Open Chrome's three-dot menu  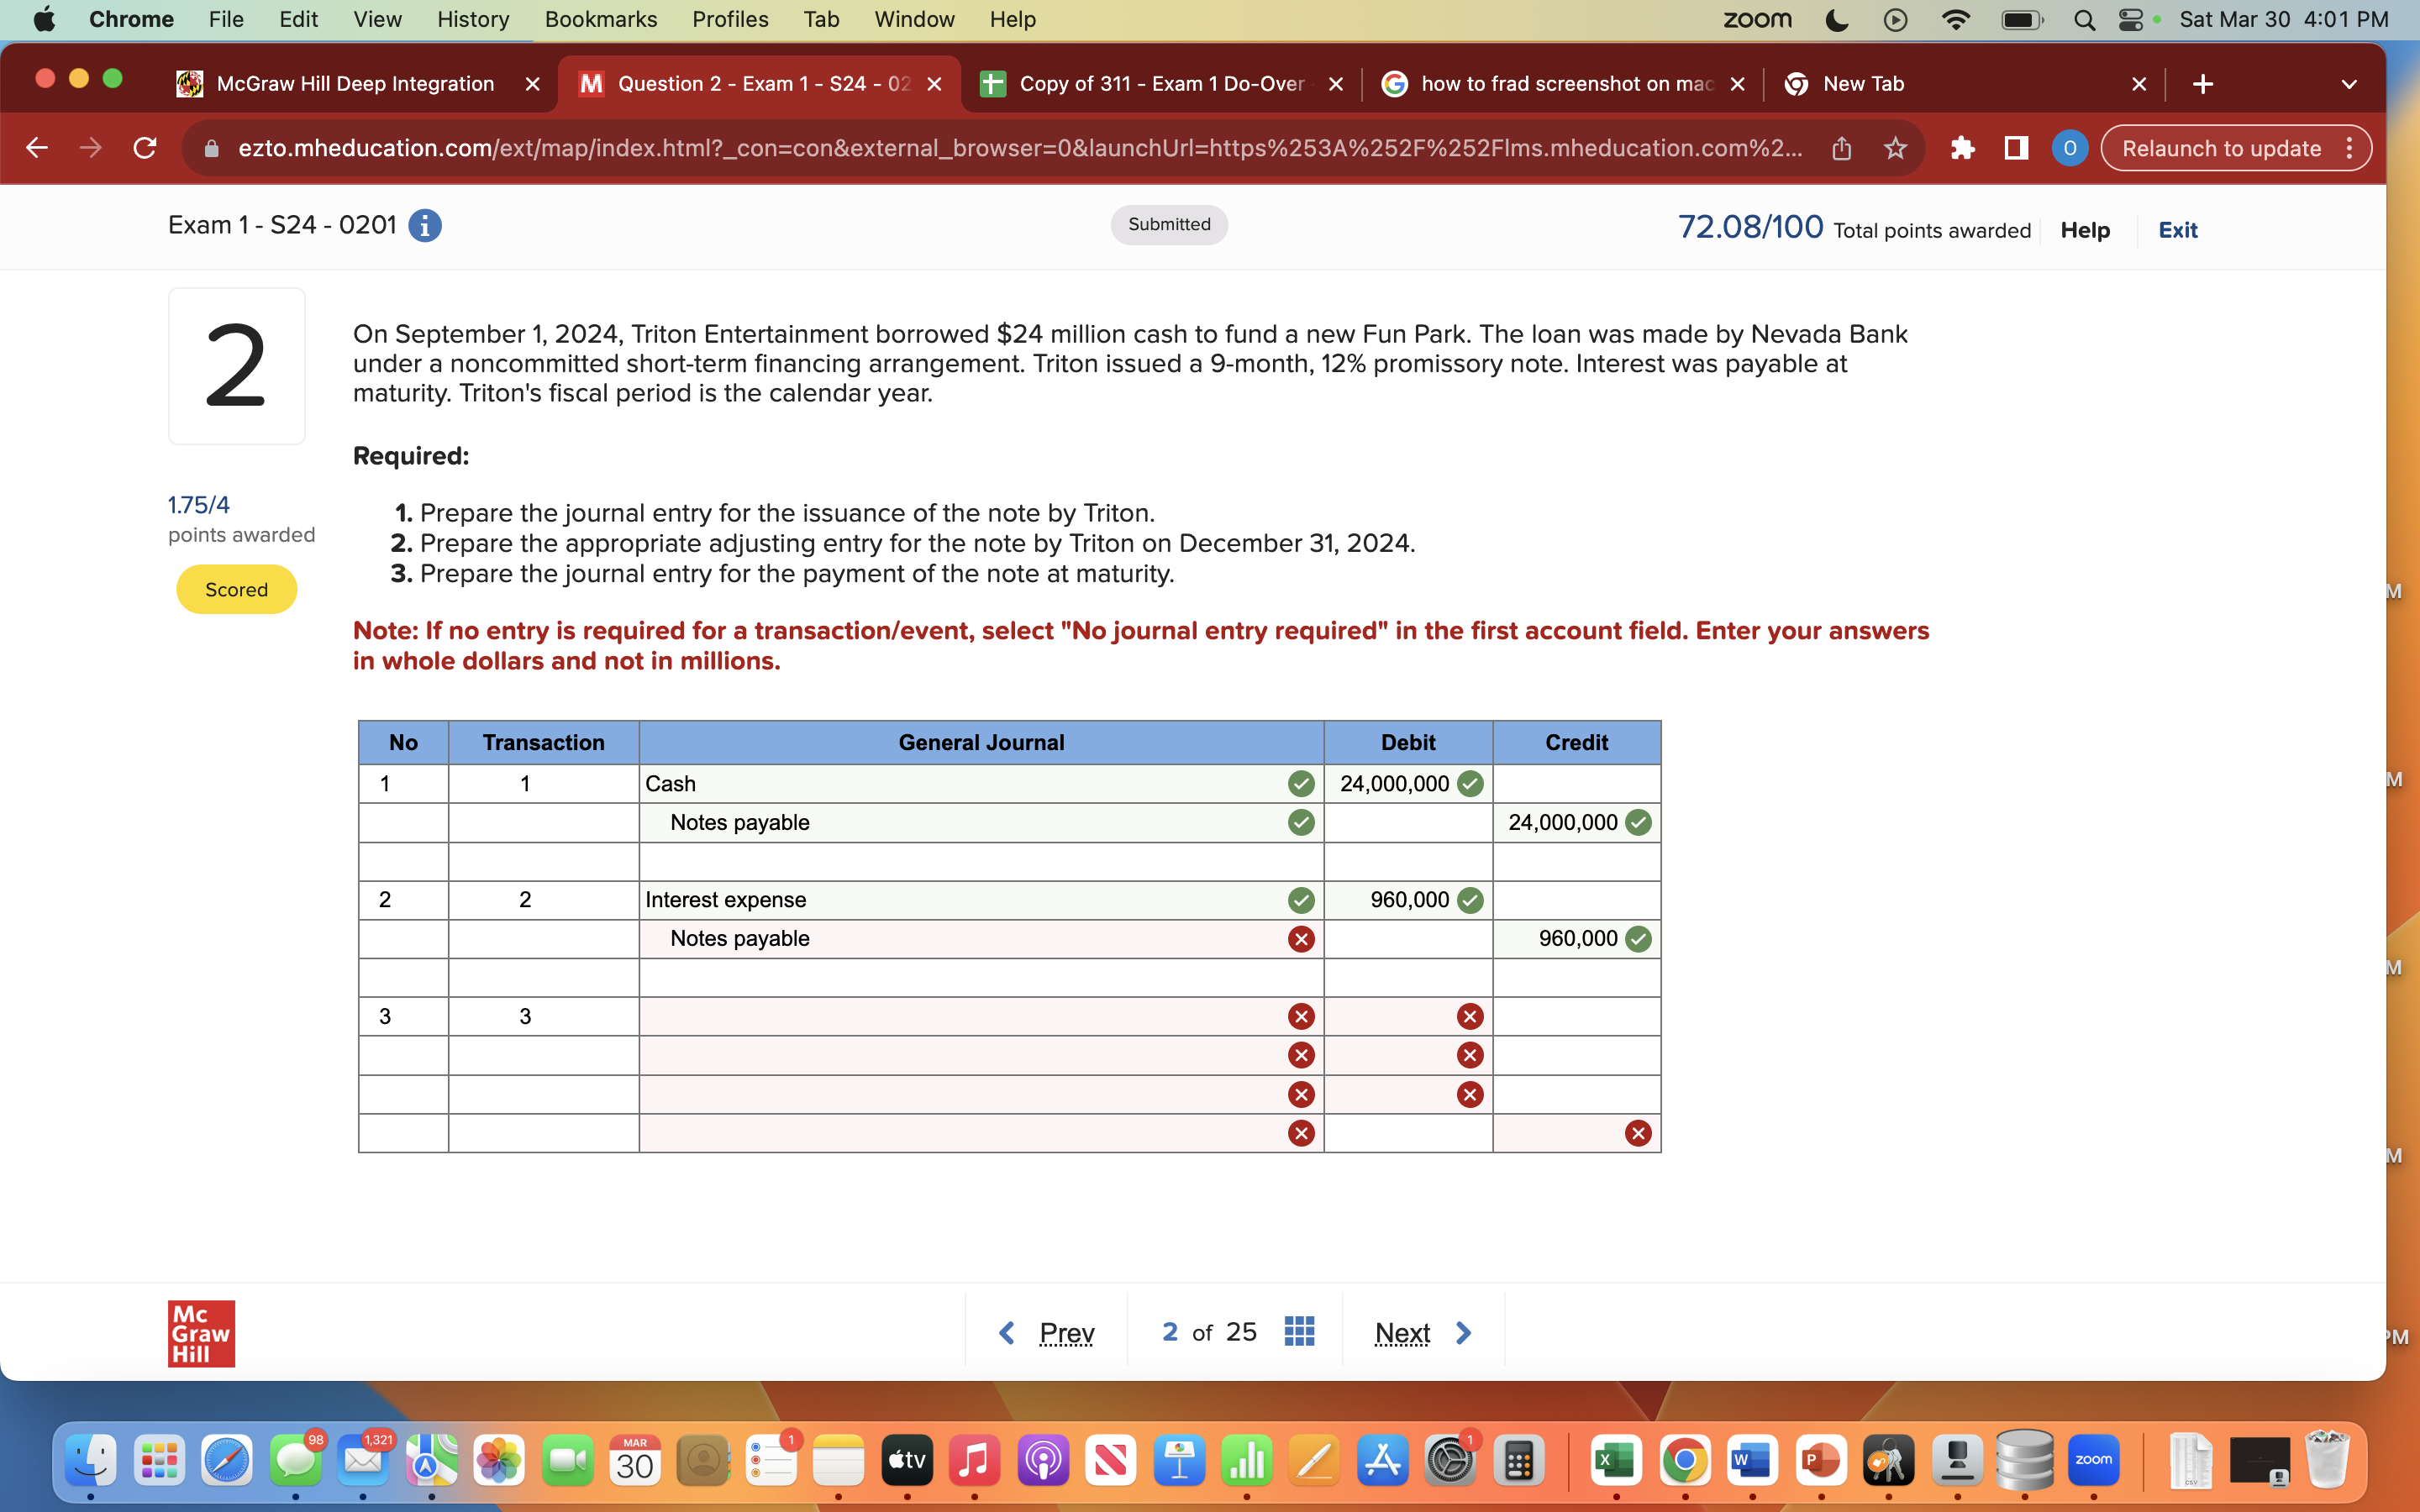pyautogui.click(x=2350, y=148)
